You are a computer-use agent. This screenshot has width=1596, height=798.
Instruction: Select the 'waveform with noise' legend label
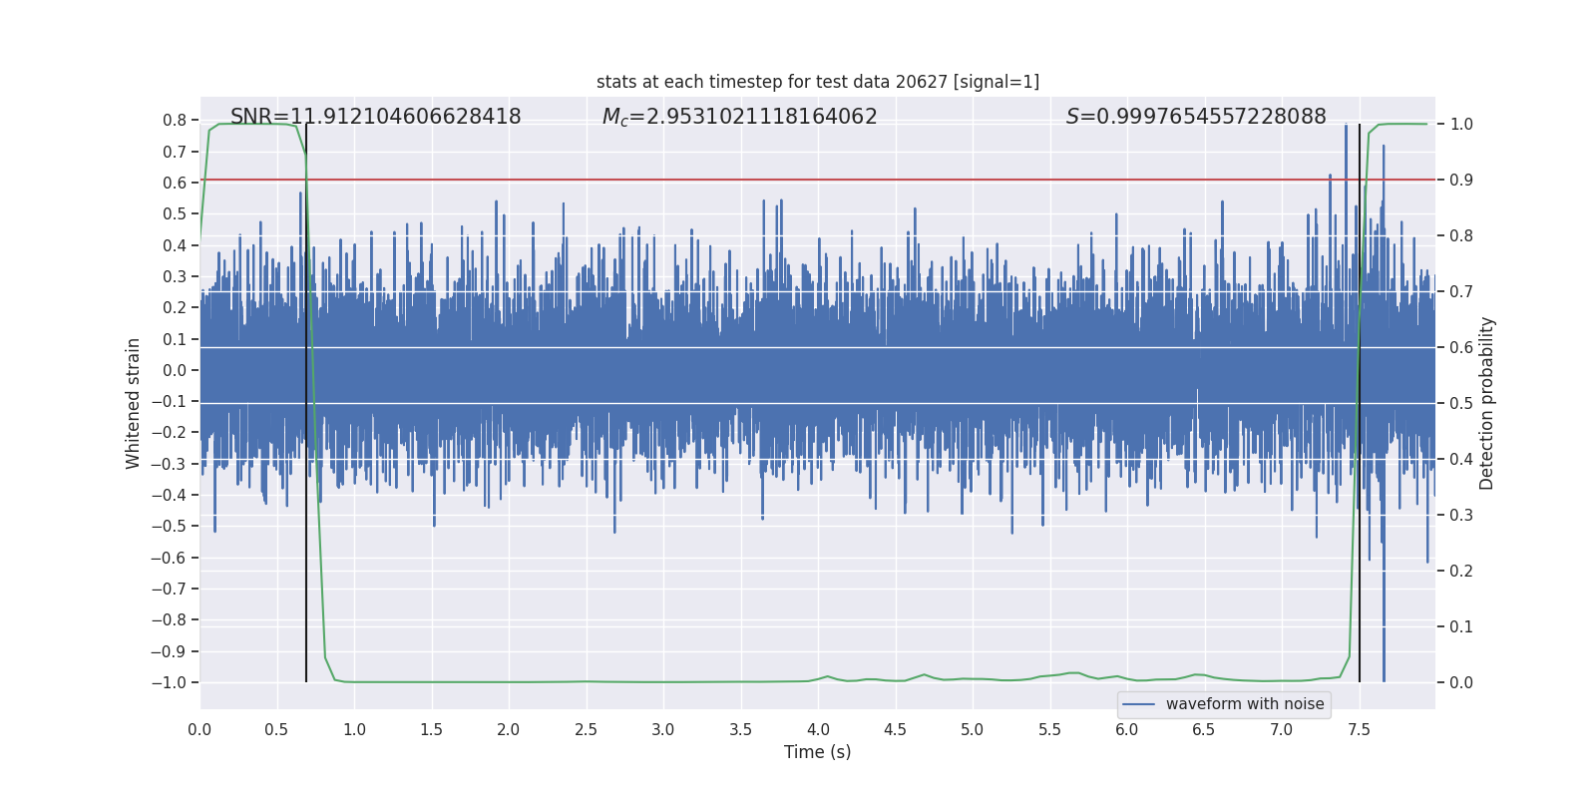(x=1244, y=704)
